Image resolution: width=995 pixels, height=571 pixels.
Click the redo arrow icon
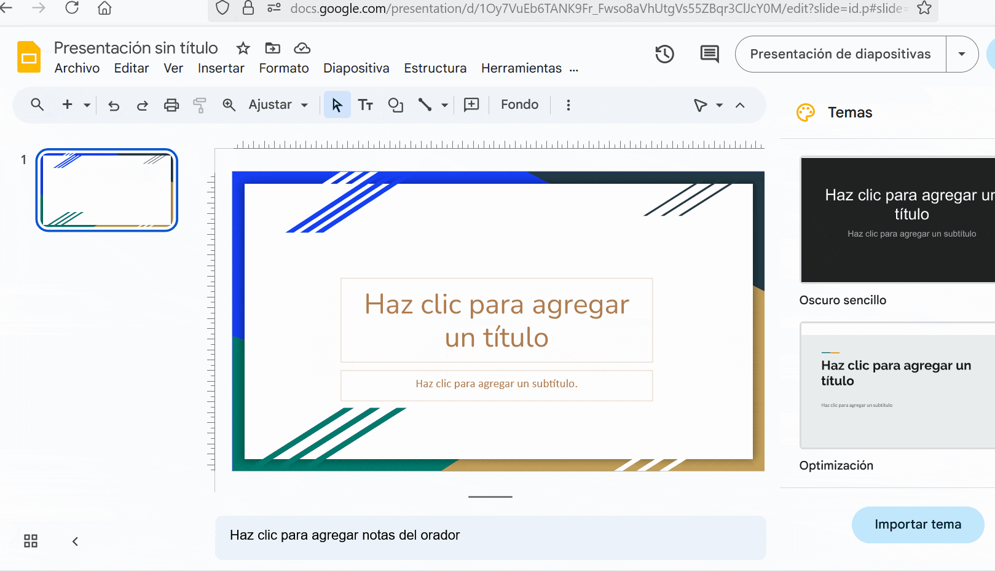pyautogui.click(x=142, y=106)
